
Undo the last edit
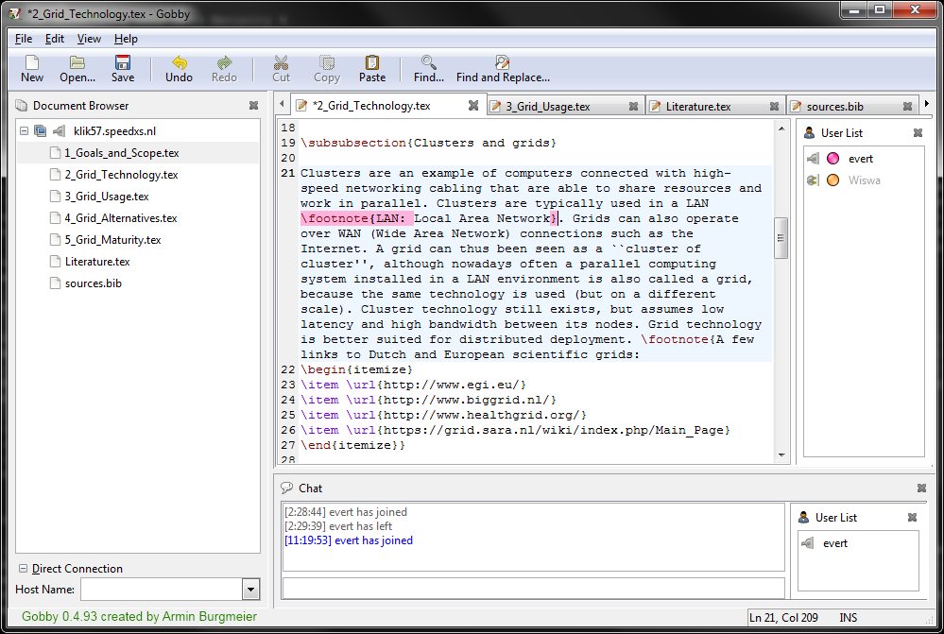(x=179, y=62)
